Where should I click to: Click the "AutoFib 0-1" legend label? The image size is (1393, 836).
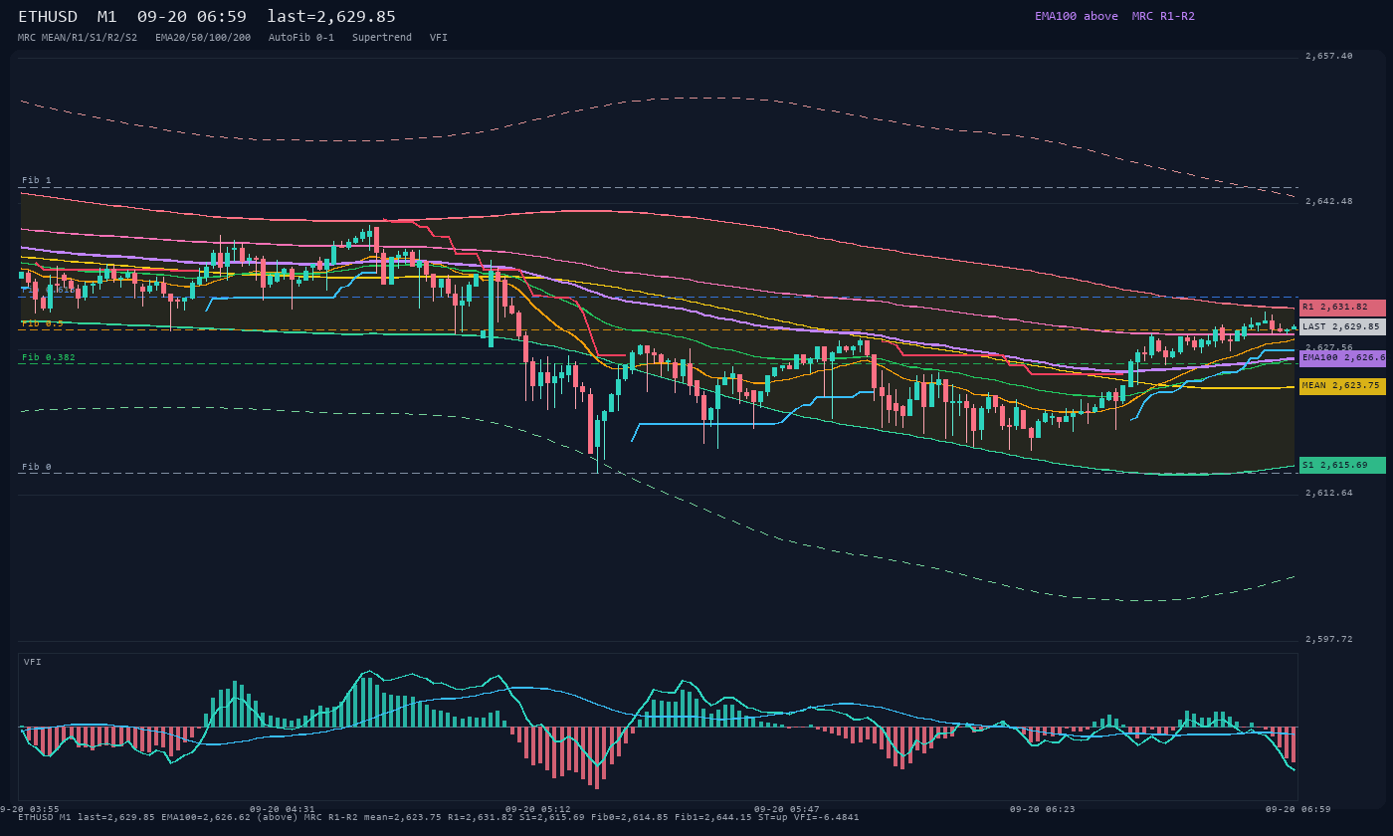[301, 37]
